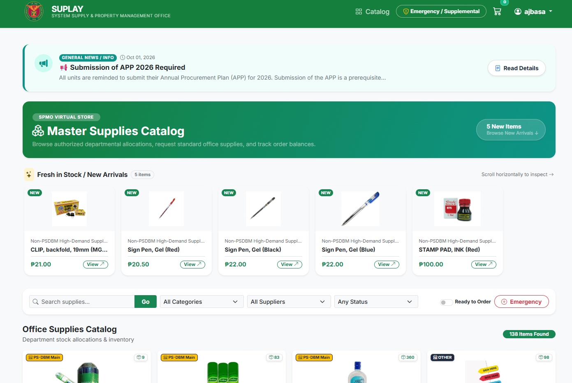
Task: Click the stock count badge showing 98
Action: (x=544, y=358)
